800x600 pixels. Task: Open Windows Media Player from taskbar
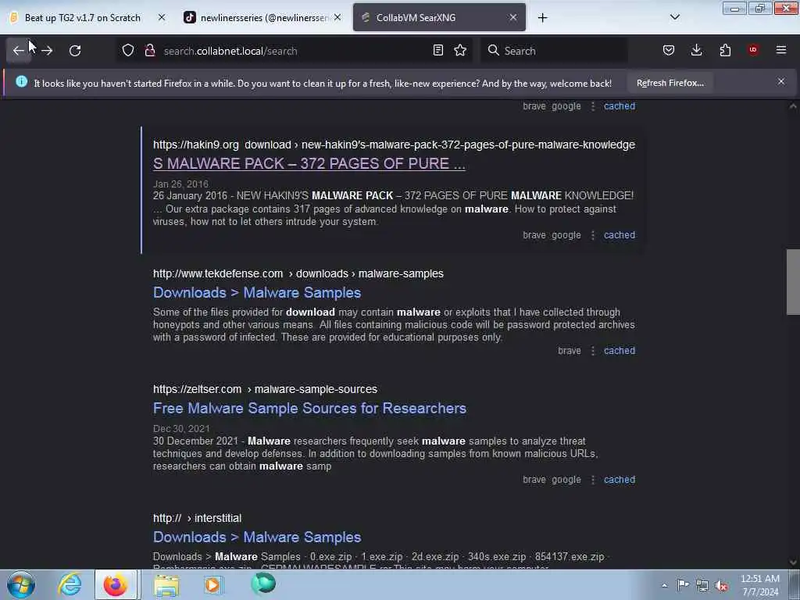tap(213, 584)
